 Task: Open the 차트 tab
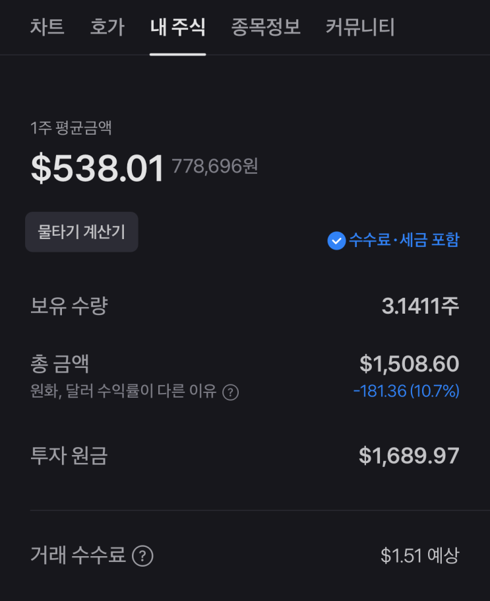pos(47,28)
